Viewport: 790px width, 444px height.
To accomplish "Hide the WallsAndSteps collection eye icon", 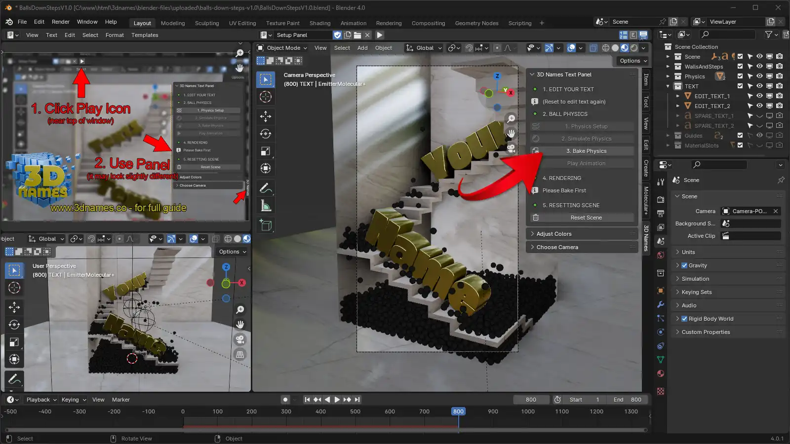I will (x=759, y=67).
